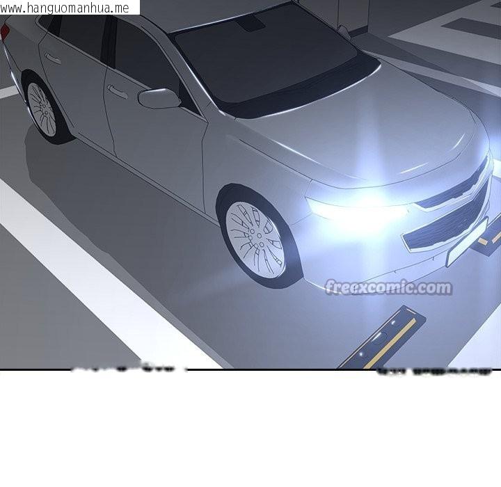Click the blurred text at bottom right
The width and height of the screenshot is (501, 487).
[431, 373]
